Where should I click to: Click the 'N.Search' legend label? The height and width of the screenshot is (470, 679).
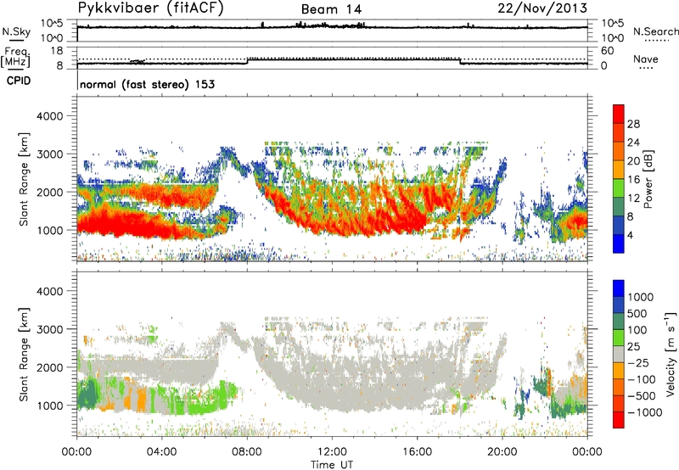656,31
